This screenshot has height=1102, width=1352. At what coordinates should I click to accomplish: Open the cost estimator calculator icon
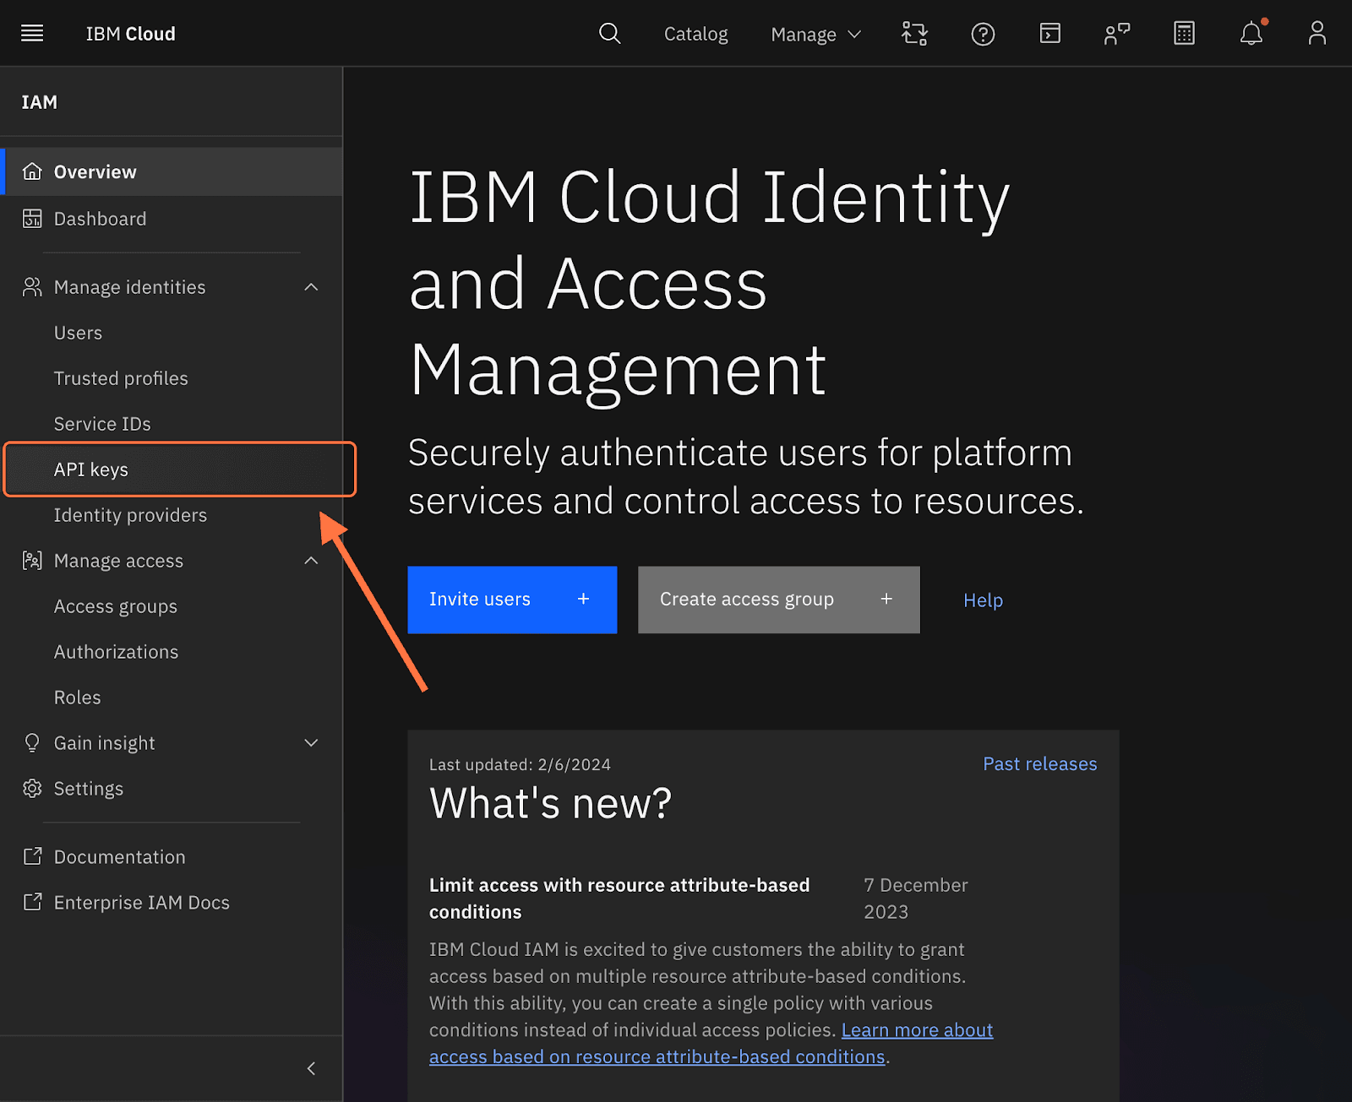pos(1184,34)
